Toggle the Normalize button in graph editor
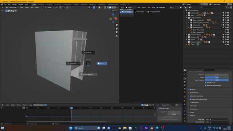 click(39, 105)
